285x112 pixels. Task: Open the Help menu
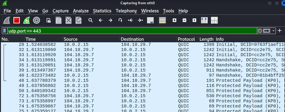click(x=183, y=11)
